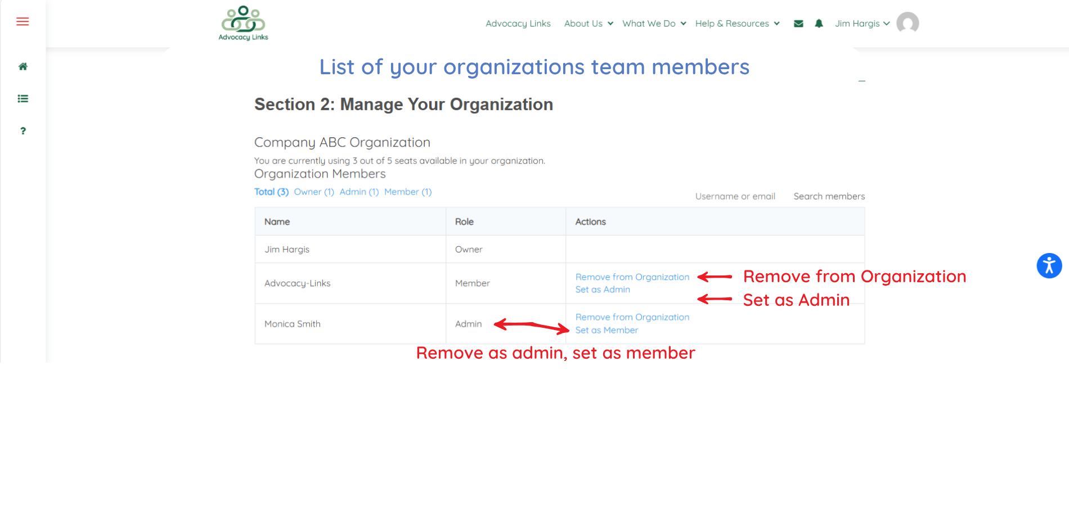
Task: Open the Help & Resources dropdown
Action: click(x=737, y=24)
